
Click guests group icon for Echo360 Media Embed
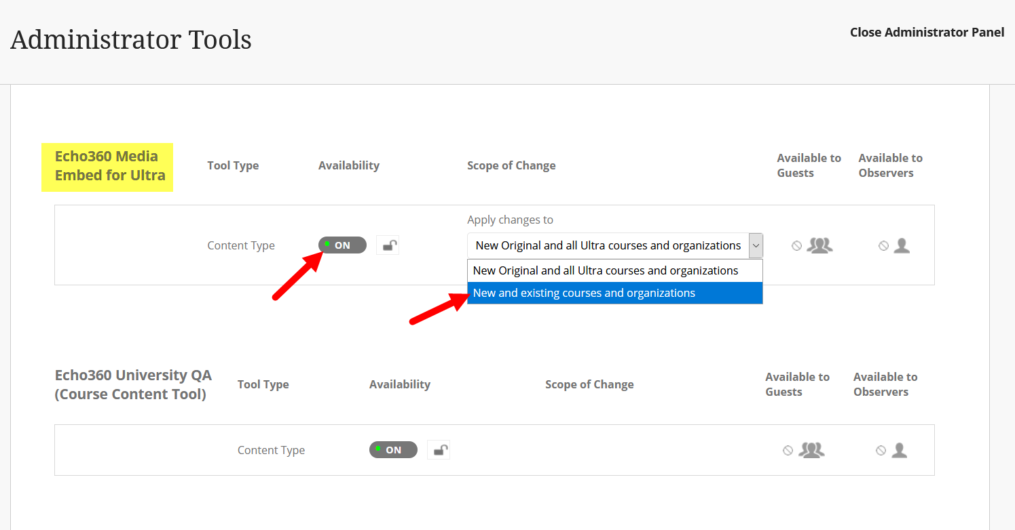(x=819, y=245)
